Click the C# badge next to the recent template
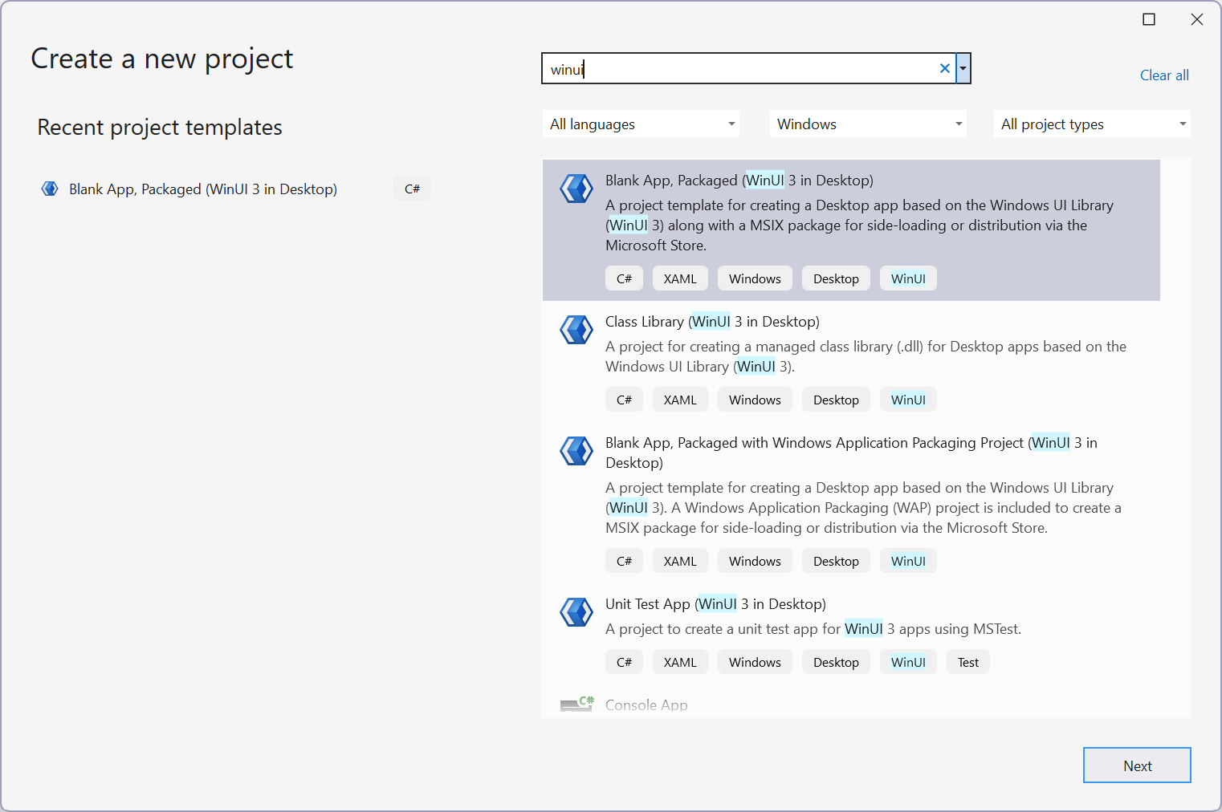 tap(412, 189)
